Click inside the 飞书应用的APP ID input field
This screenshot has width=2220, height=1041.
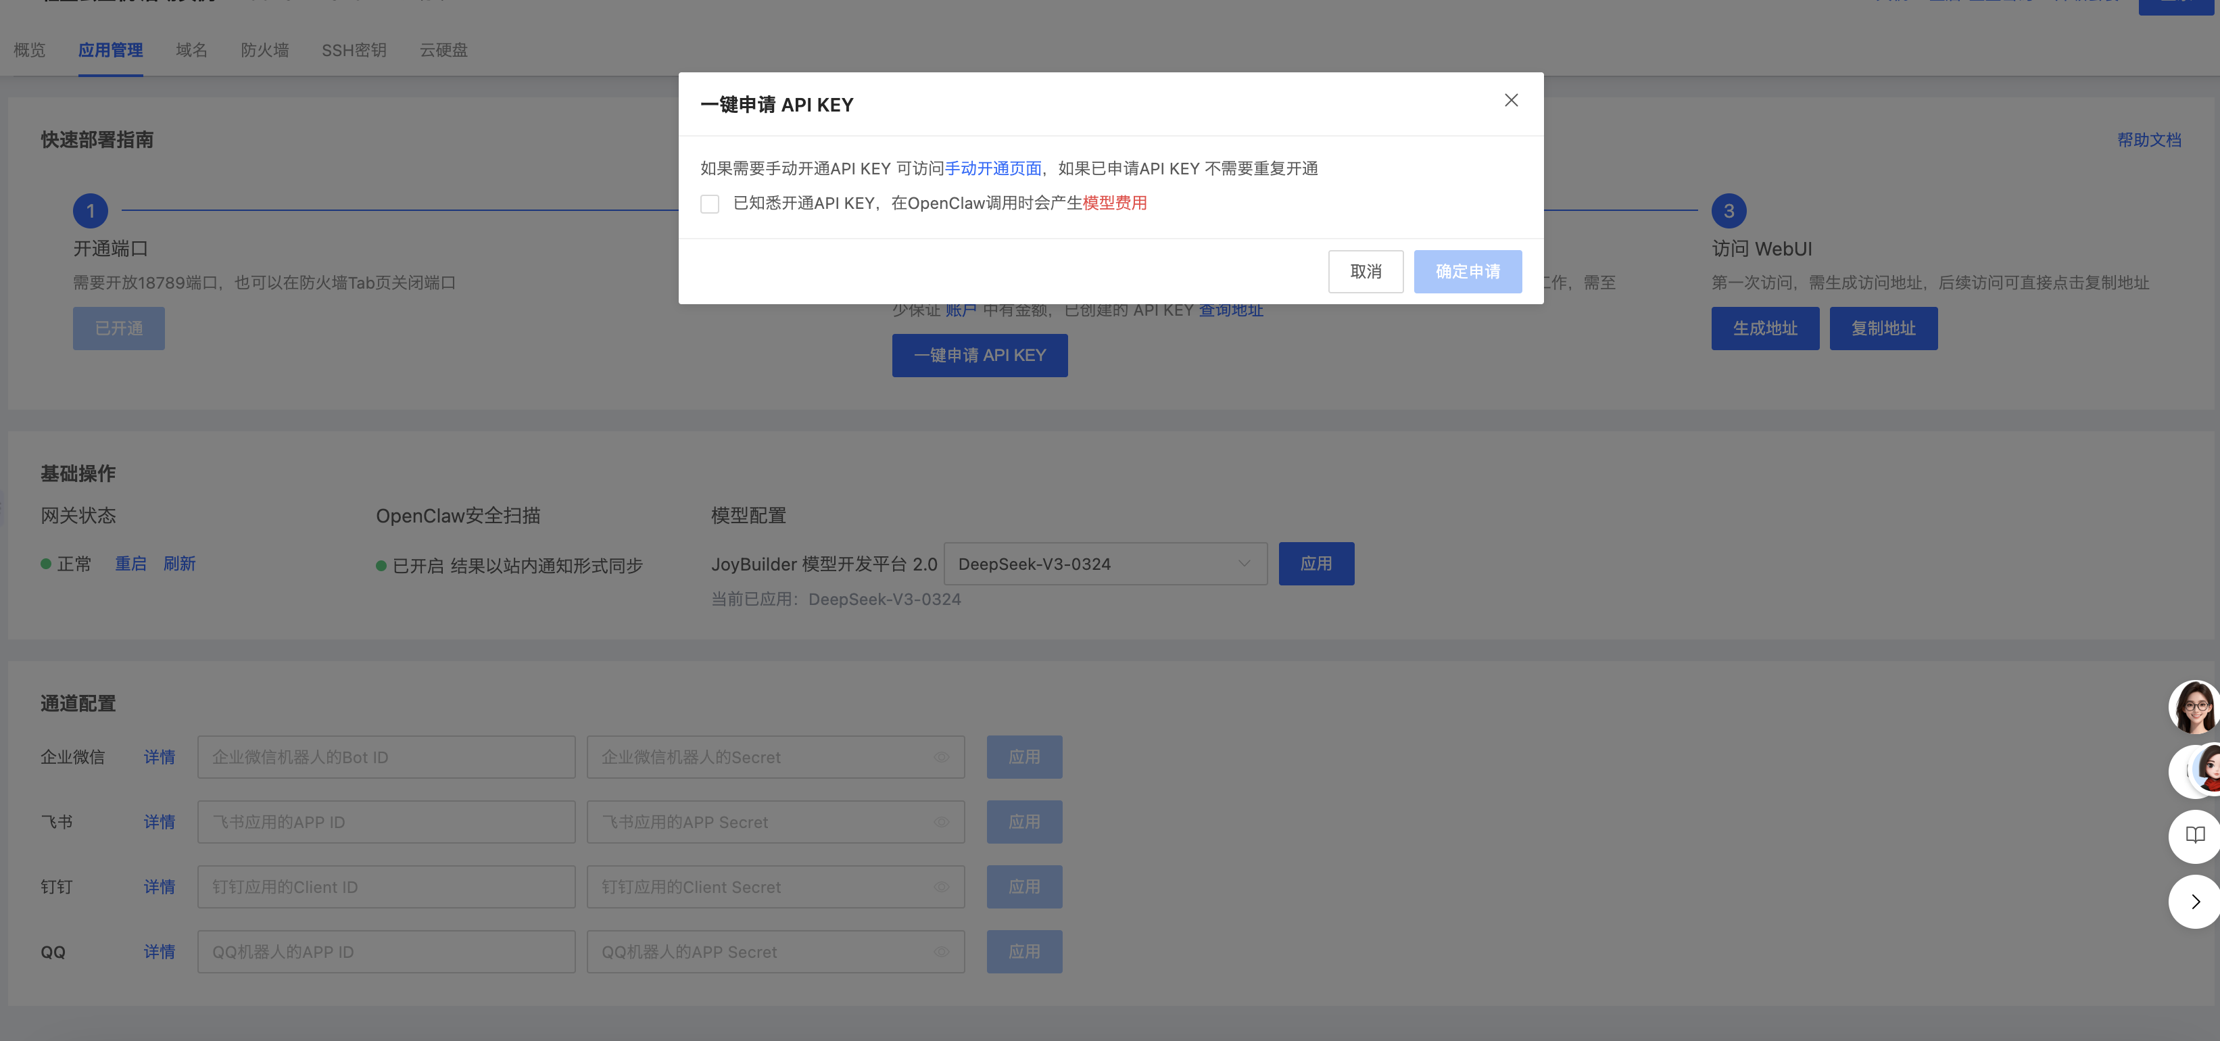(386, 822)
